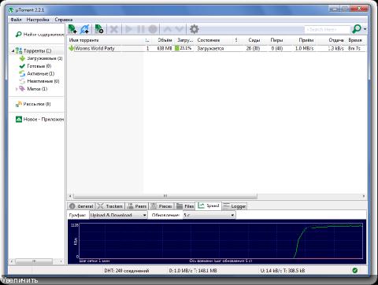Image resolution: width=378 pixels, height=285 pixels.
Task: Click the Add Torrent toolbar icon
Action: coord(72,29)
